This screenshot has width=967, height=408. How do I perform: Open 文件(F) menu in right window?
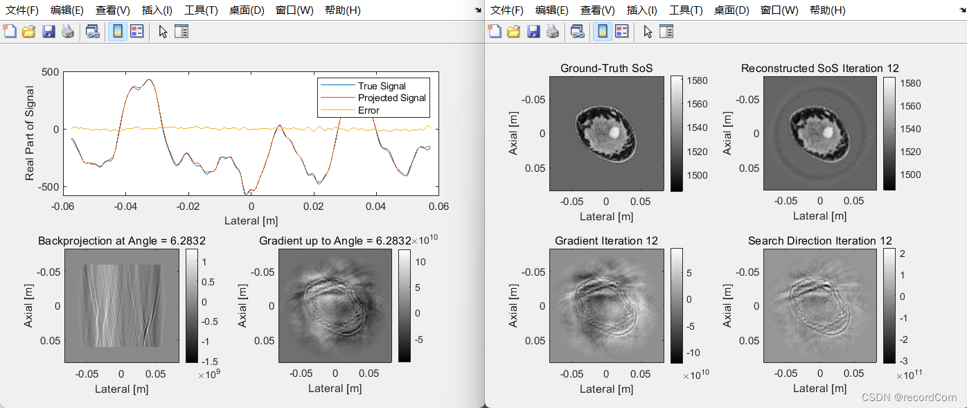click(x=507, y=10)
